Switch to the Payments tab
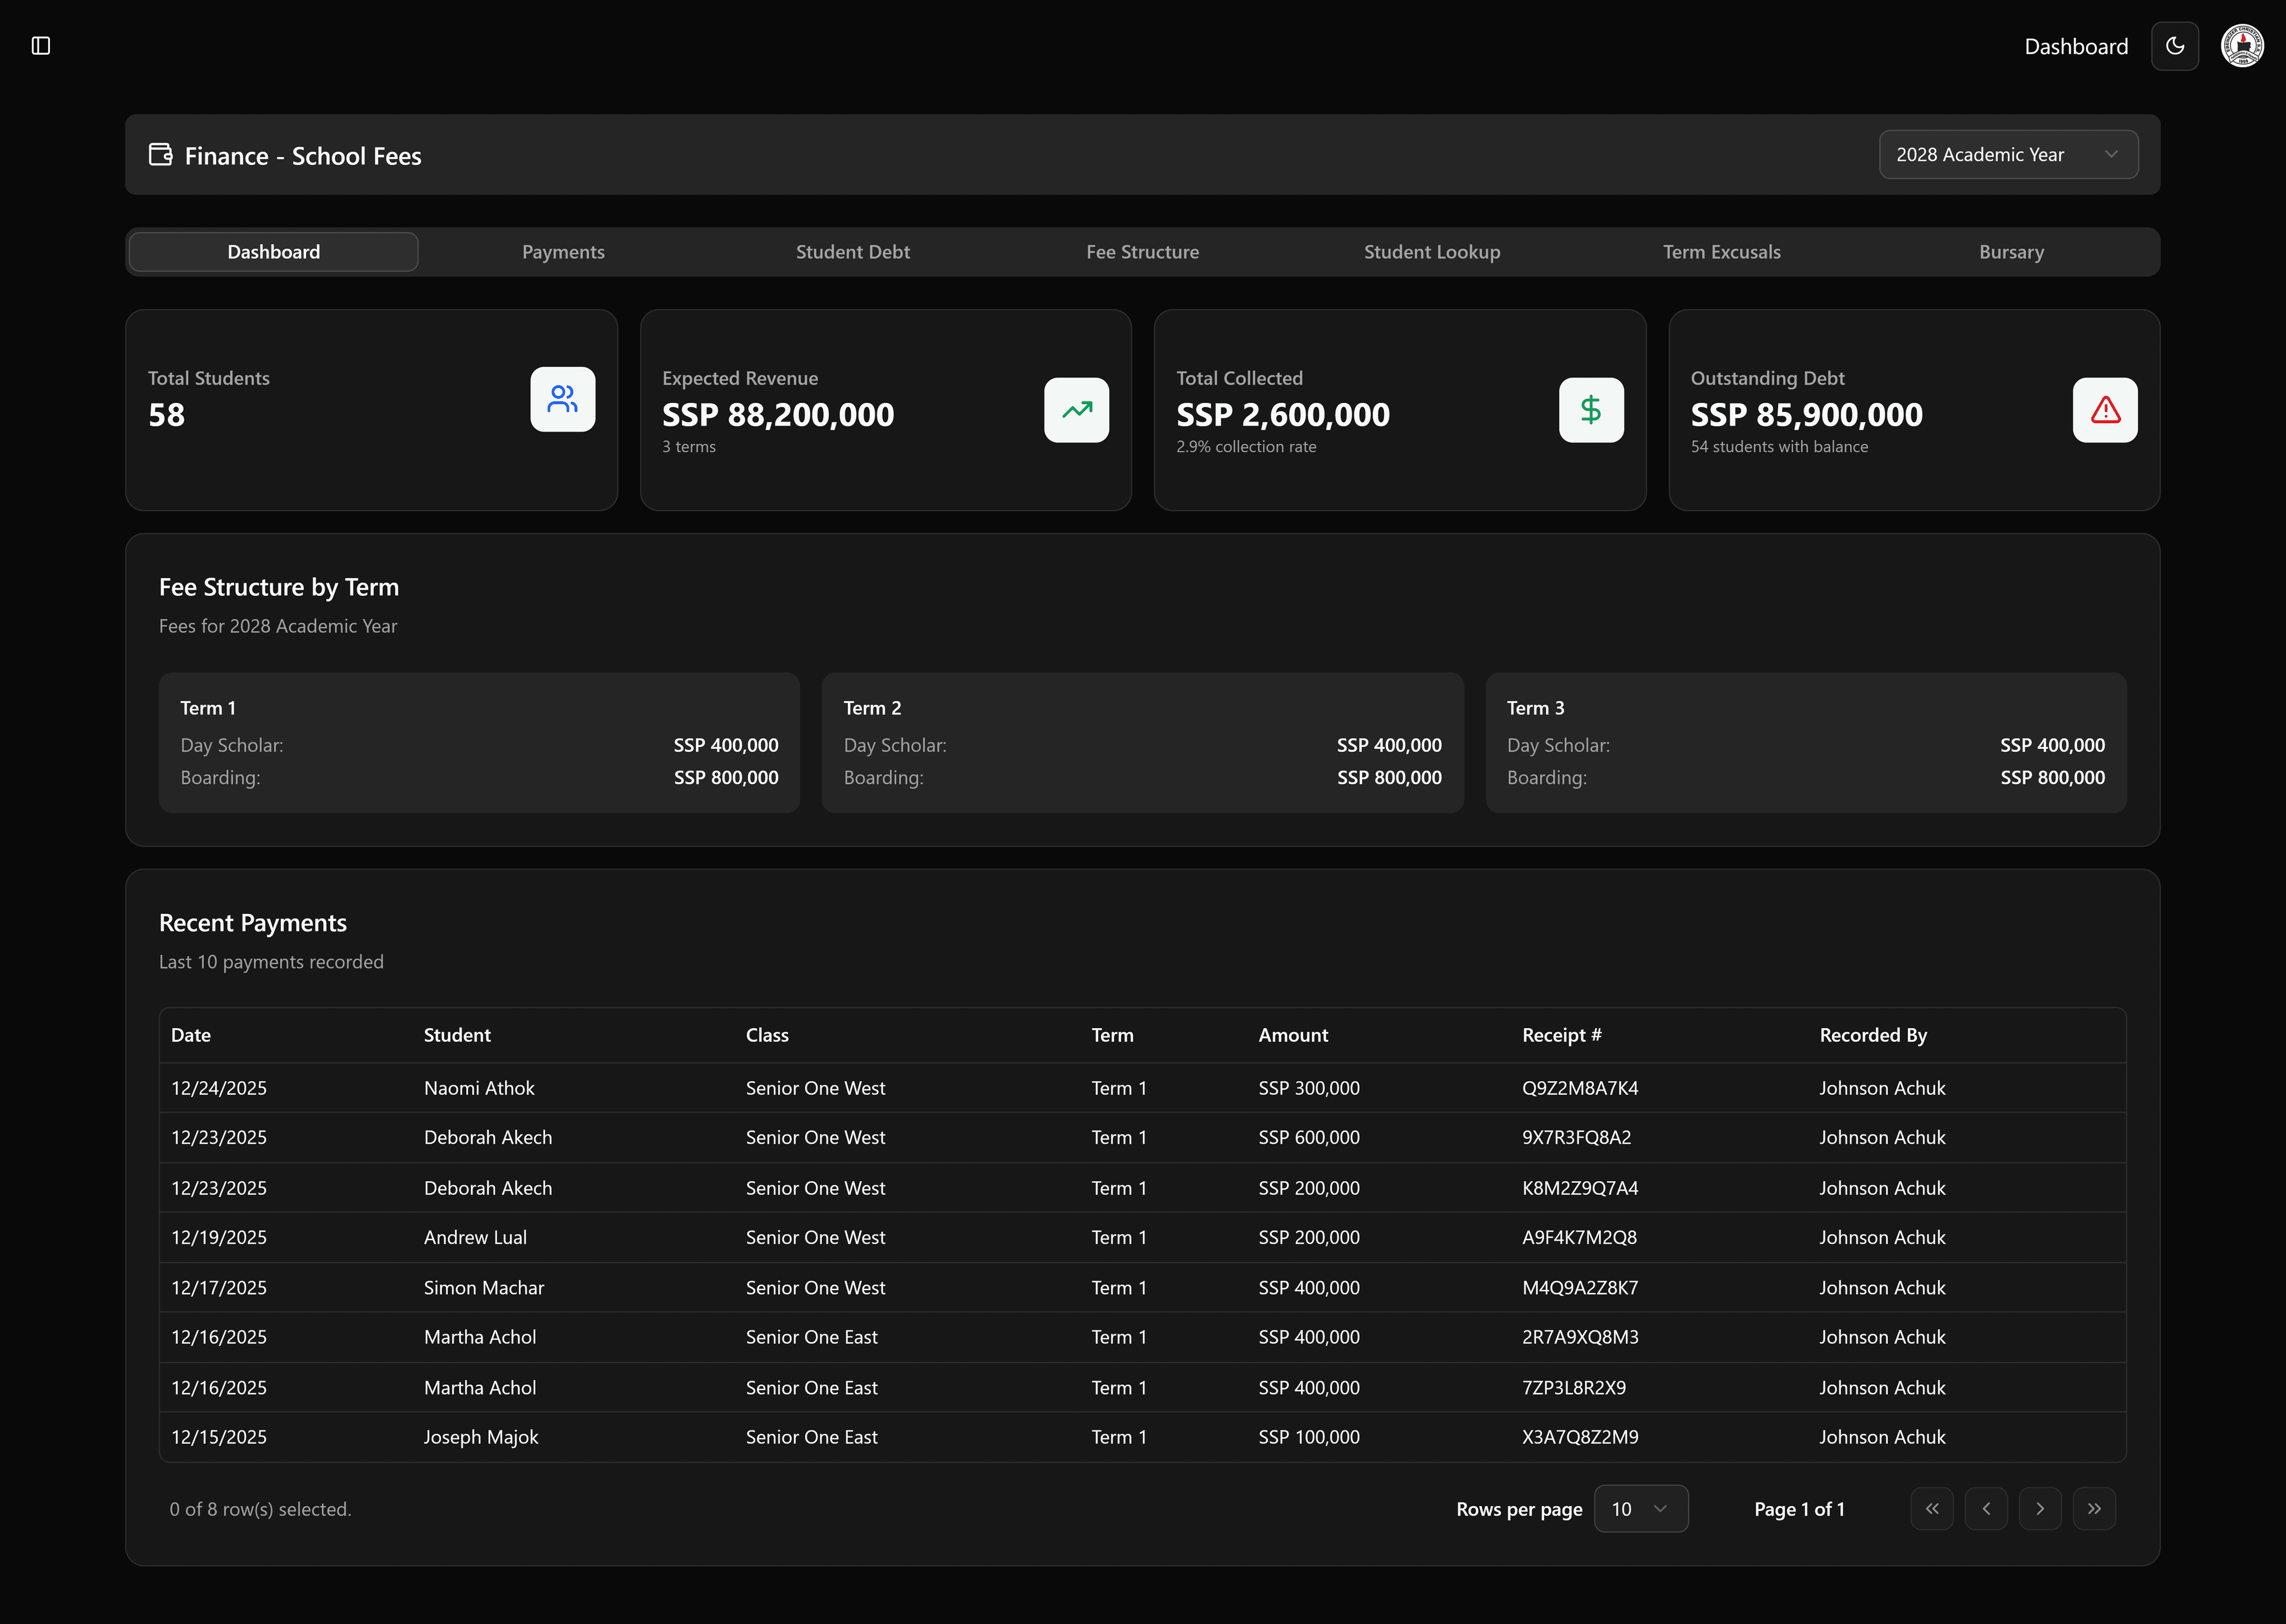This screenshot has height=1624, width=2286. point(563,252)
